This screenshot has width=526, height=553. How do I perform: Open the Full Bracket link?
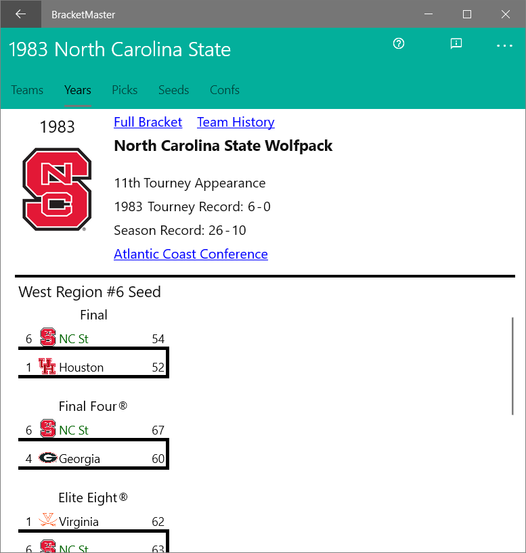(x=148, y=123)
